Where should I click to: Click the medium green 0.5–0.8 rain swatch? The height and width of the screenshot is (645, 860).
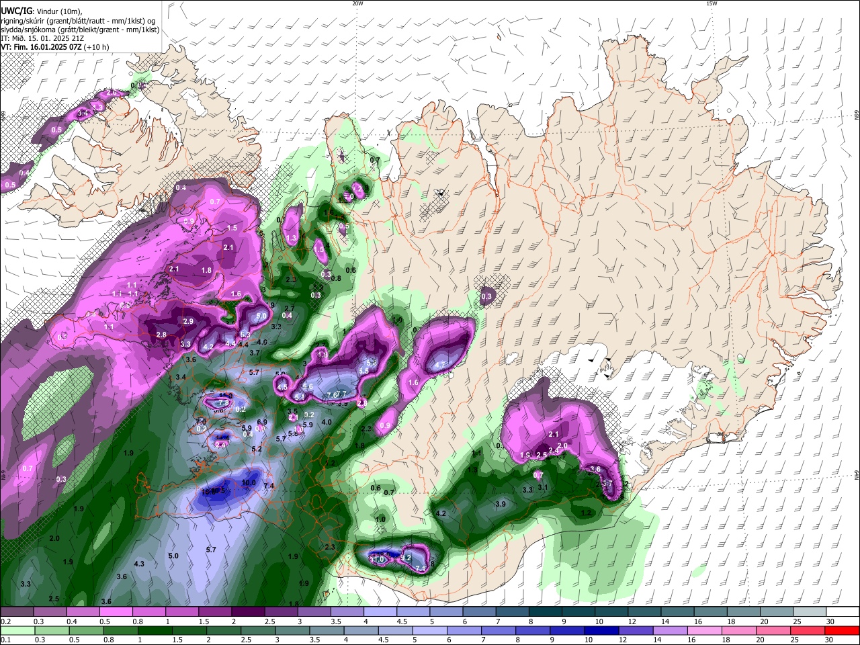tap(87, 631)
